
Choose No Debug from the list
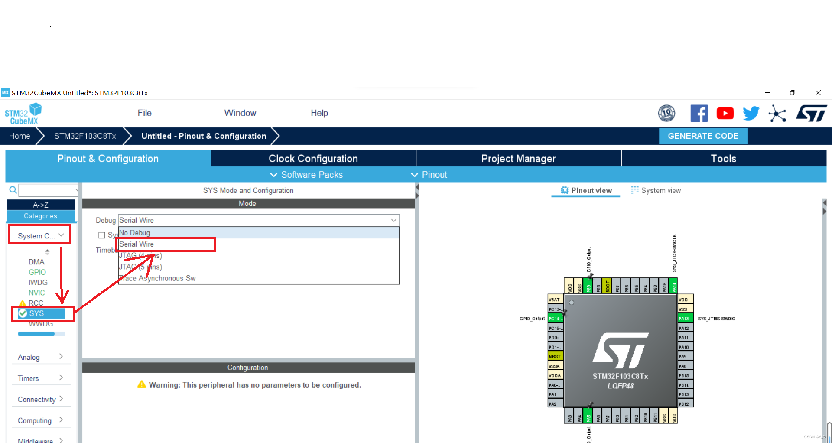[x=259, y=233]
